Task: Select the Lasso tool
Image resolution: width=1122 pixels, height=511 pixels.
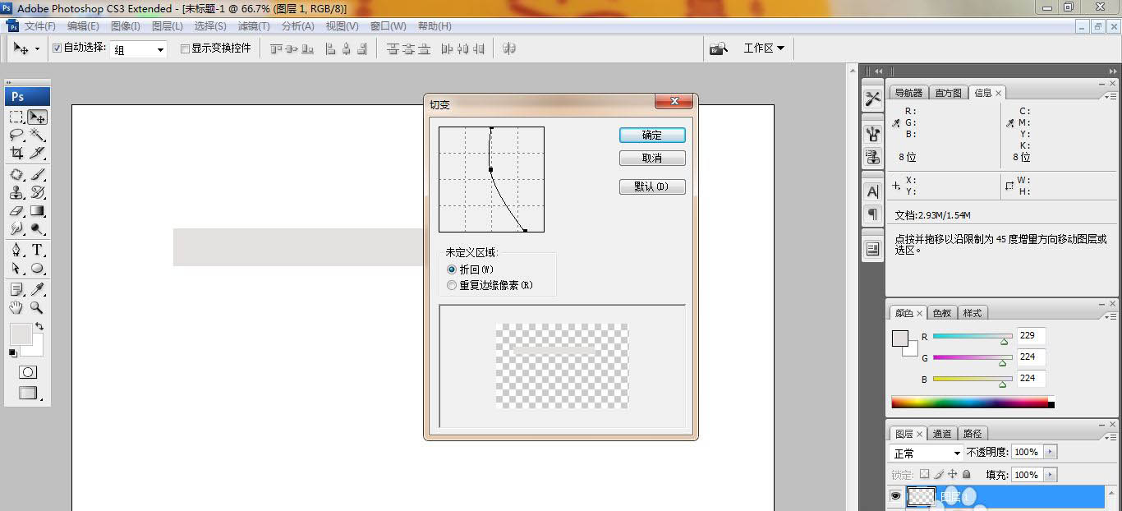Action: pos(16,135)
